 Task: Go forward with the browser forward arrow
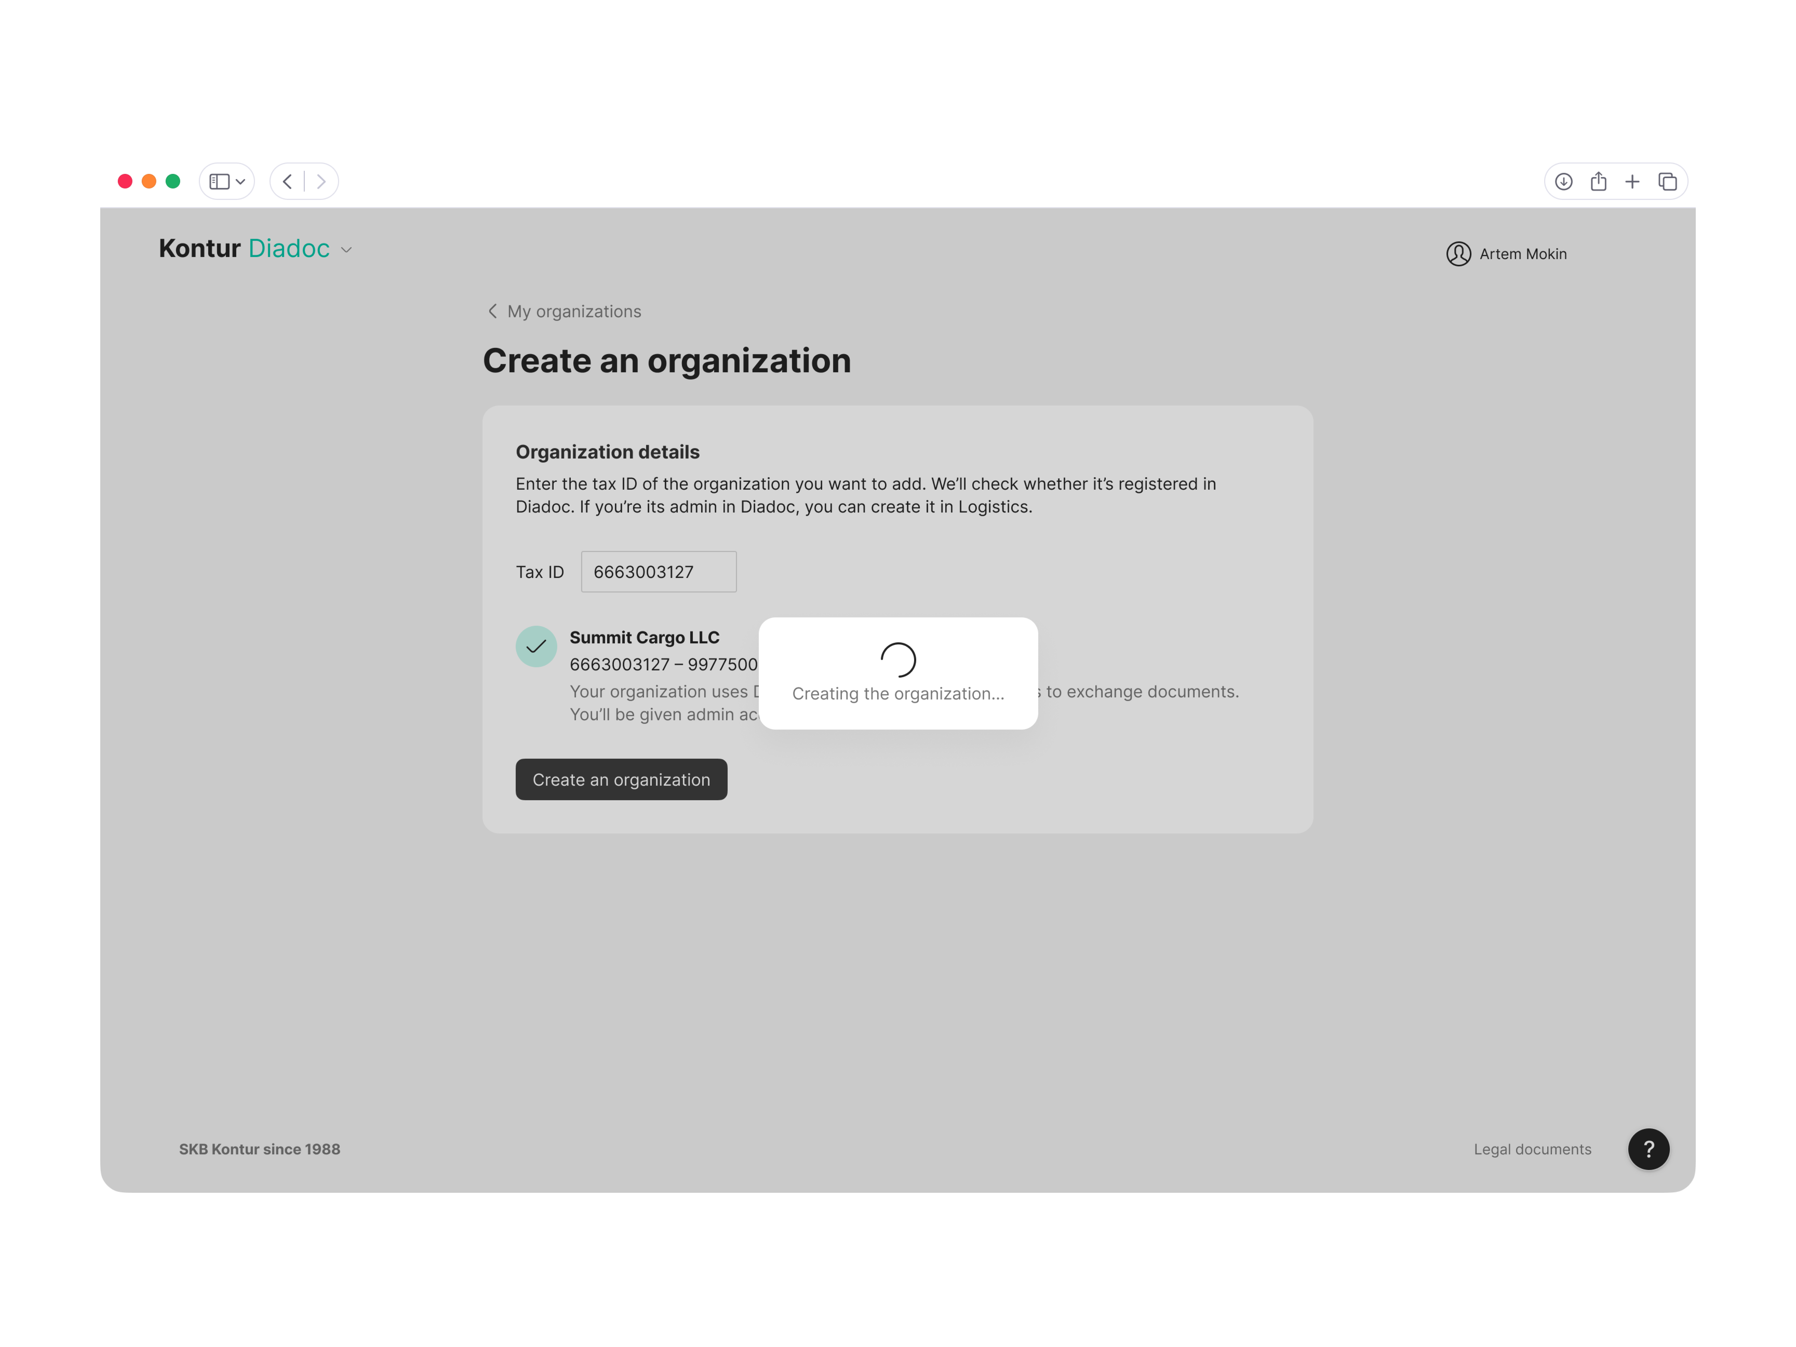321,181
